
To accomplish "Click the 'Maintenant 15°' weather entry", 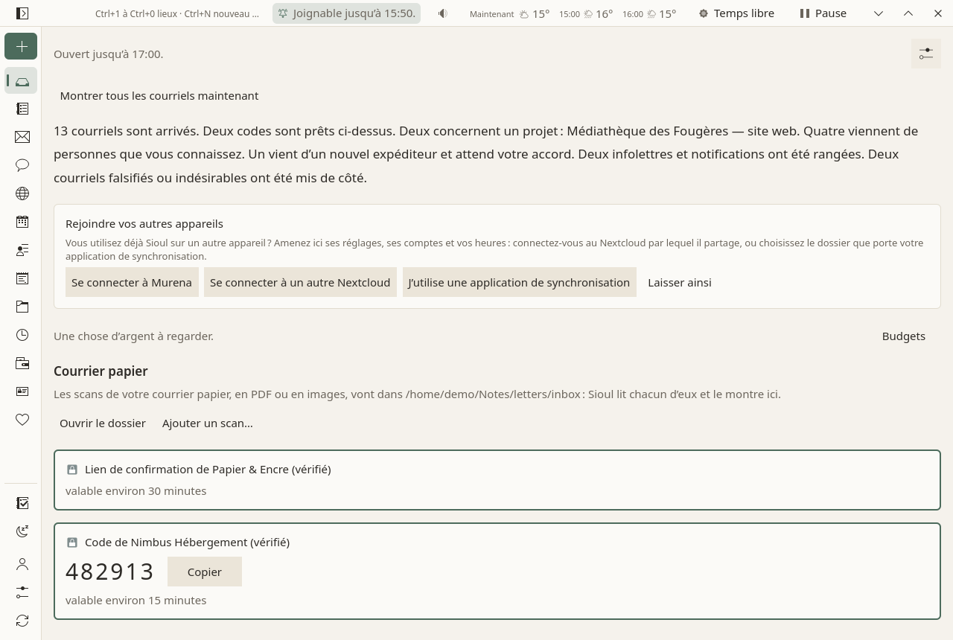I will click(510, 13).
